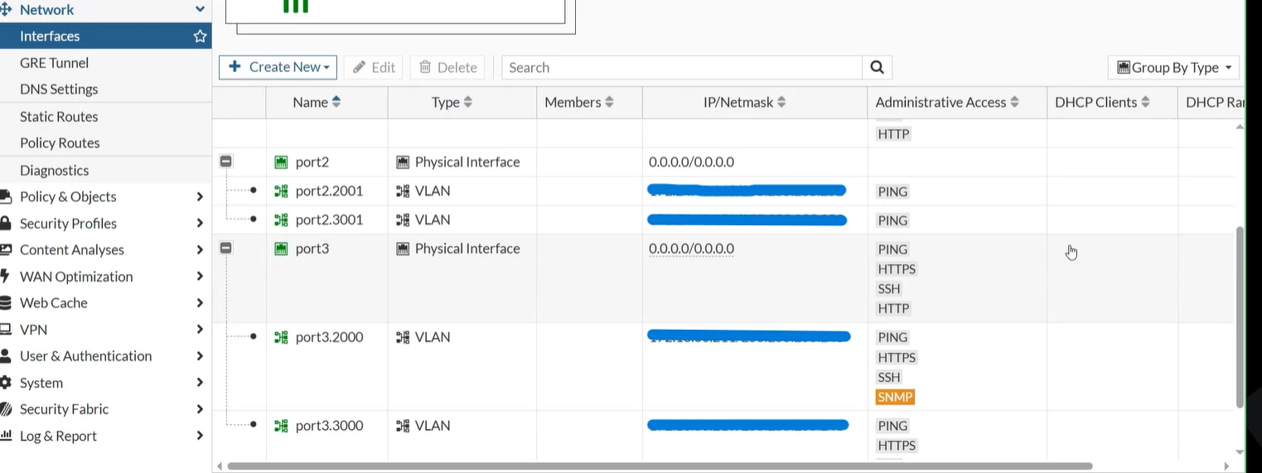Click the port3.3000 VLAN name icon
Viewport: 1262px width, 473px height.
(281, 426)
